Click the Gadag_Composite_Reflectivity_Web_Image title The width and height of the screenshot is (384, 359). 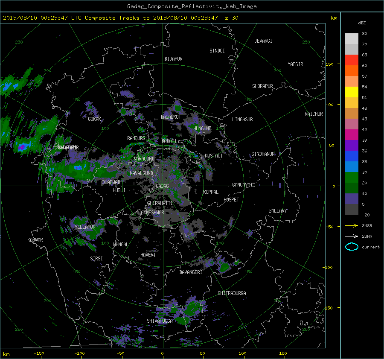click(192, 6)
